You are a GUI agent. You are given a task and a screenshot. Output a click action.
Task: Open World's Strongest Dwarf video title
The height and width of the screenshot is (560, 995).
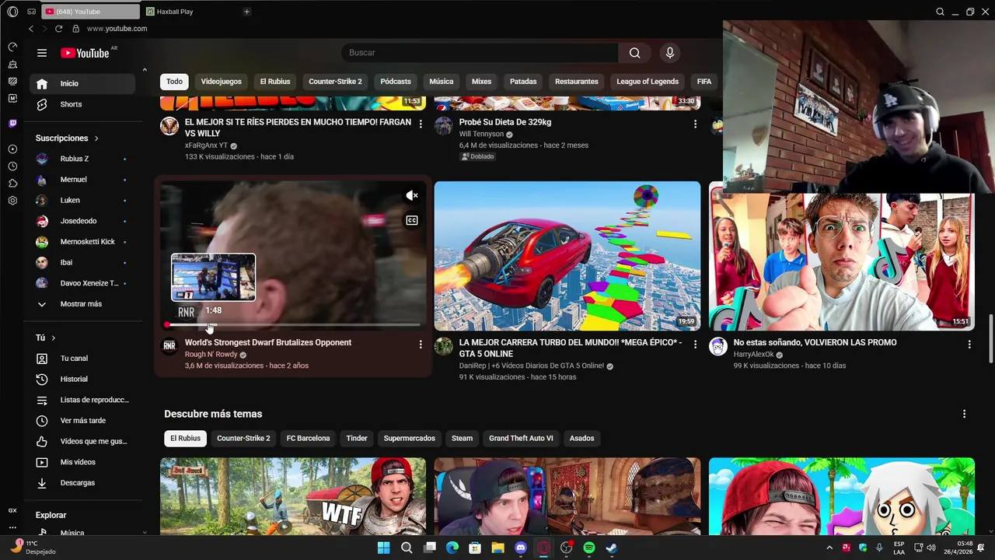(268, 343)
